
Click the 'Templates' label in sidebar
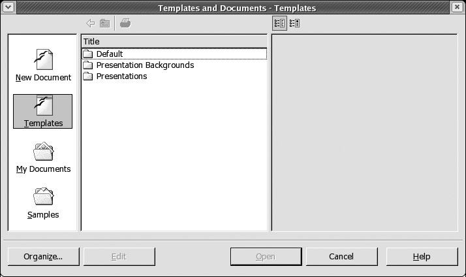pyautogui.click(x=43, y=123)
